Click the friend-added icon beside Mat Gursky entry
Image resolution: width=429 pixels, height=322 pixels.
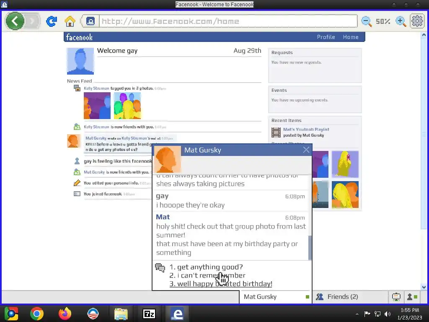point(77,172)
